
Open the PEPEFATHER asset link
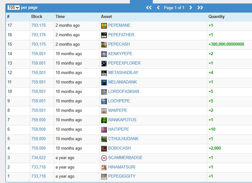tap(121, 35)
